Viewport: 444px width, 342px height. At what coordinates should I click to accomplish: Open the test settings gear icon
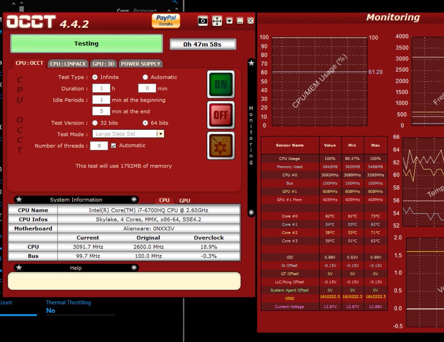tap(221, 145)
